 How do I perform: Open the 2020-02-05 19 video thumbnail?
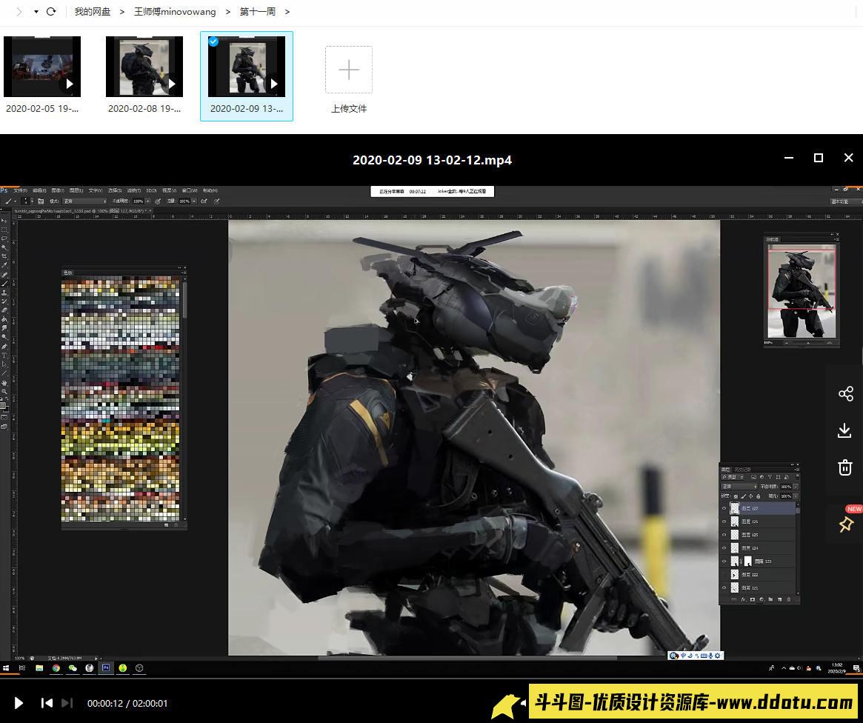click(x=42, y=67)
